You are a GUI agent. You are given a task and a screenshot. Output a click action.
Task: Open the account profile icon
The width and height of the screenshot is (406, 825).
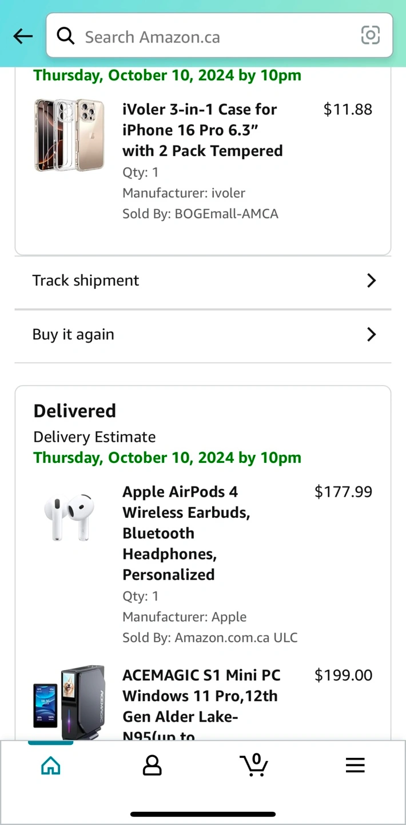152,765
